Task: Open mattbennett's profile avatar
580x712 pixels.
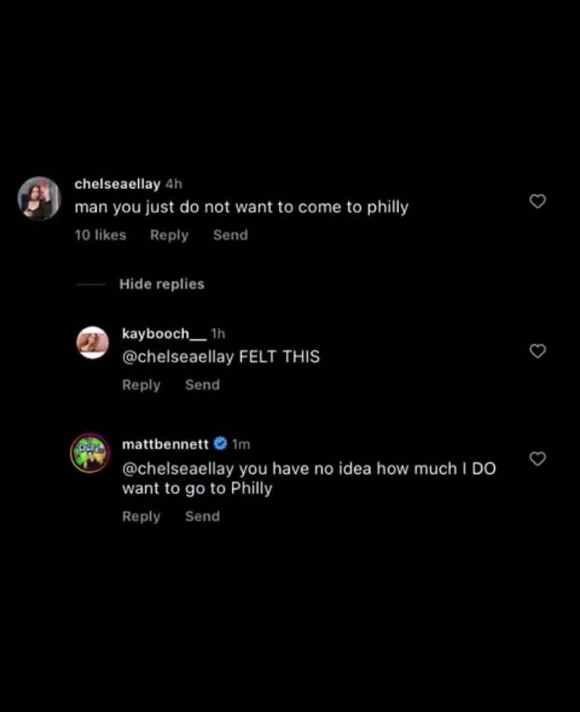Action: 90,453
